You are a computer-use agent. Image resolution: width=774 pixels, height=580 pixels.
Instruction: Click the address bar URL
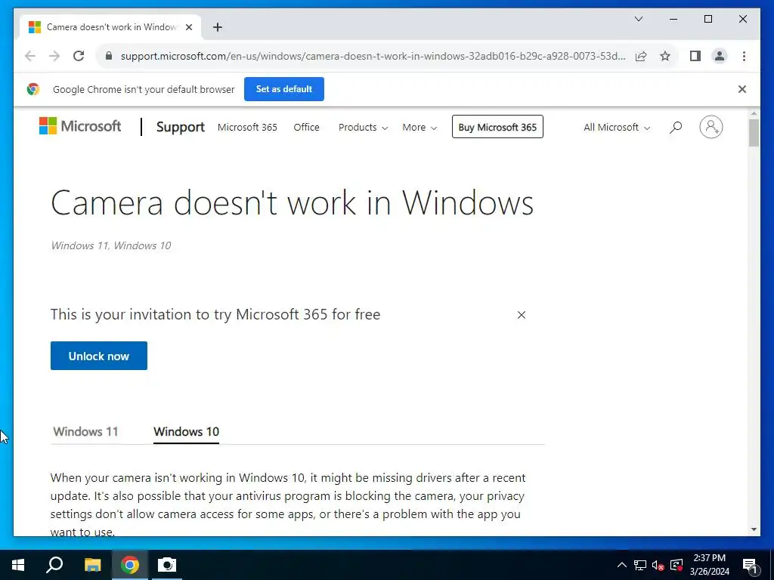point(373,56)
